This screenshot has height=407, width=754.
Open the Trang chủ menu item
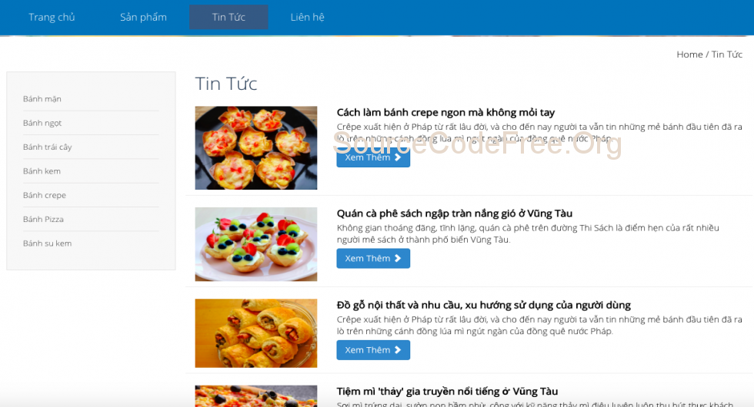pos(52,17)
